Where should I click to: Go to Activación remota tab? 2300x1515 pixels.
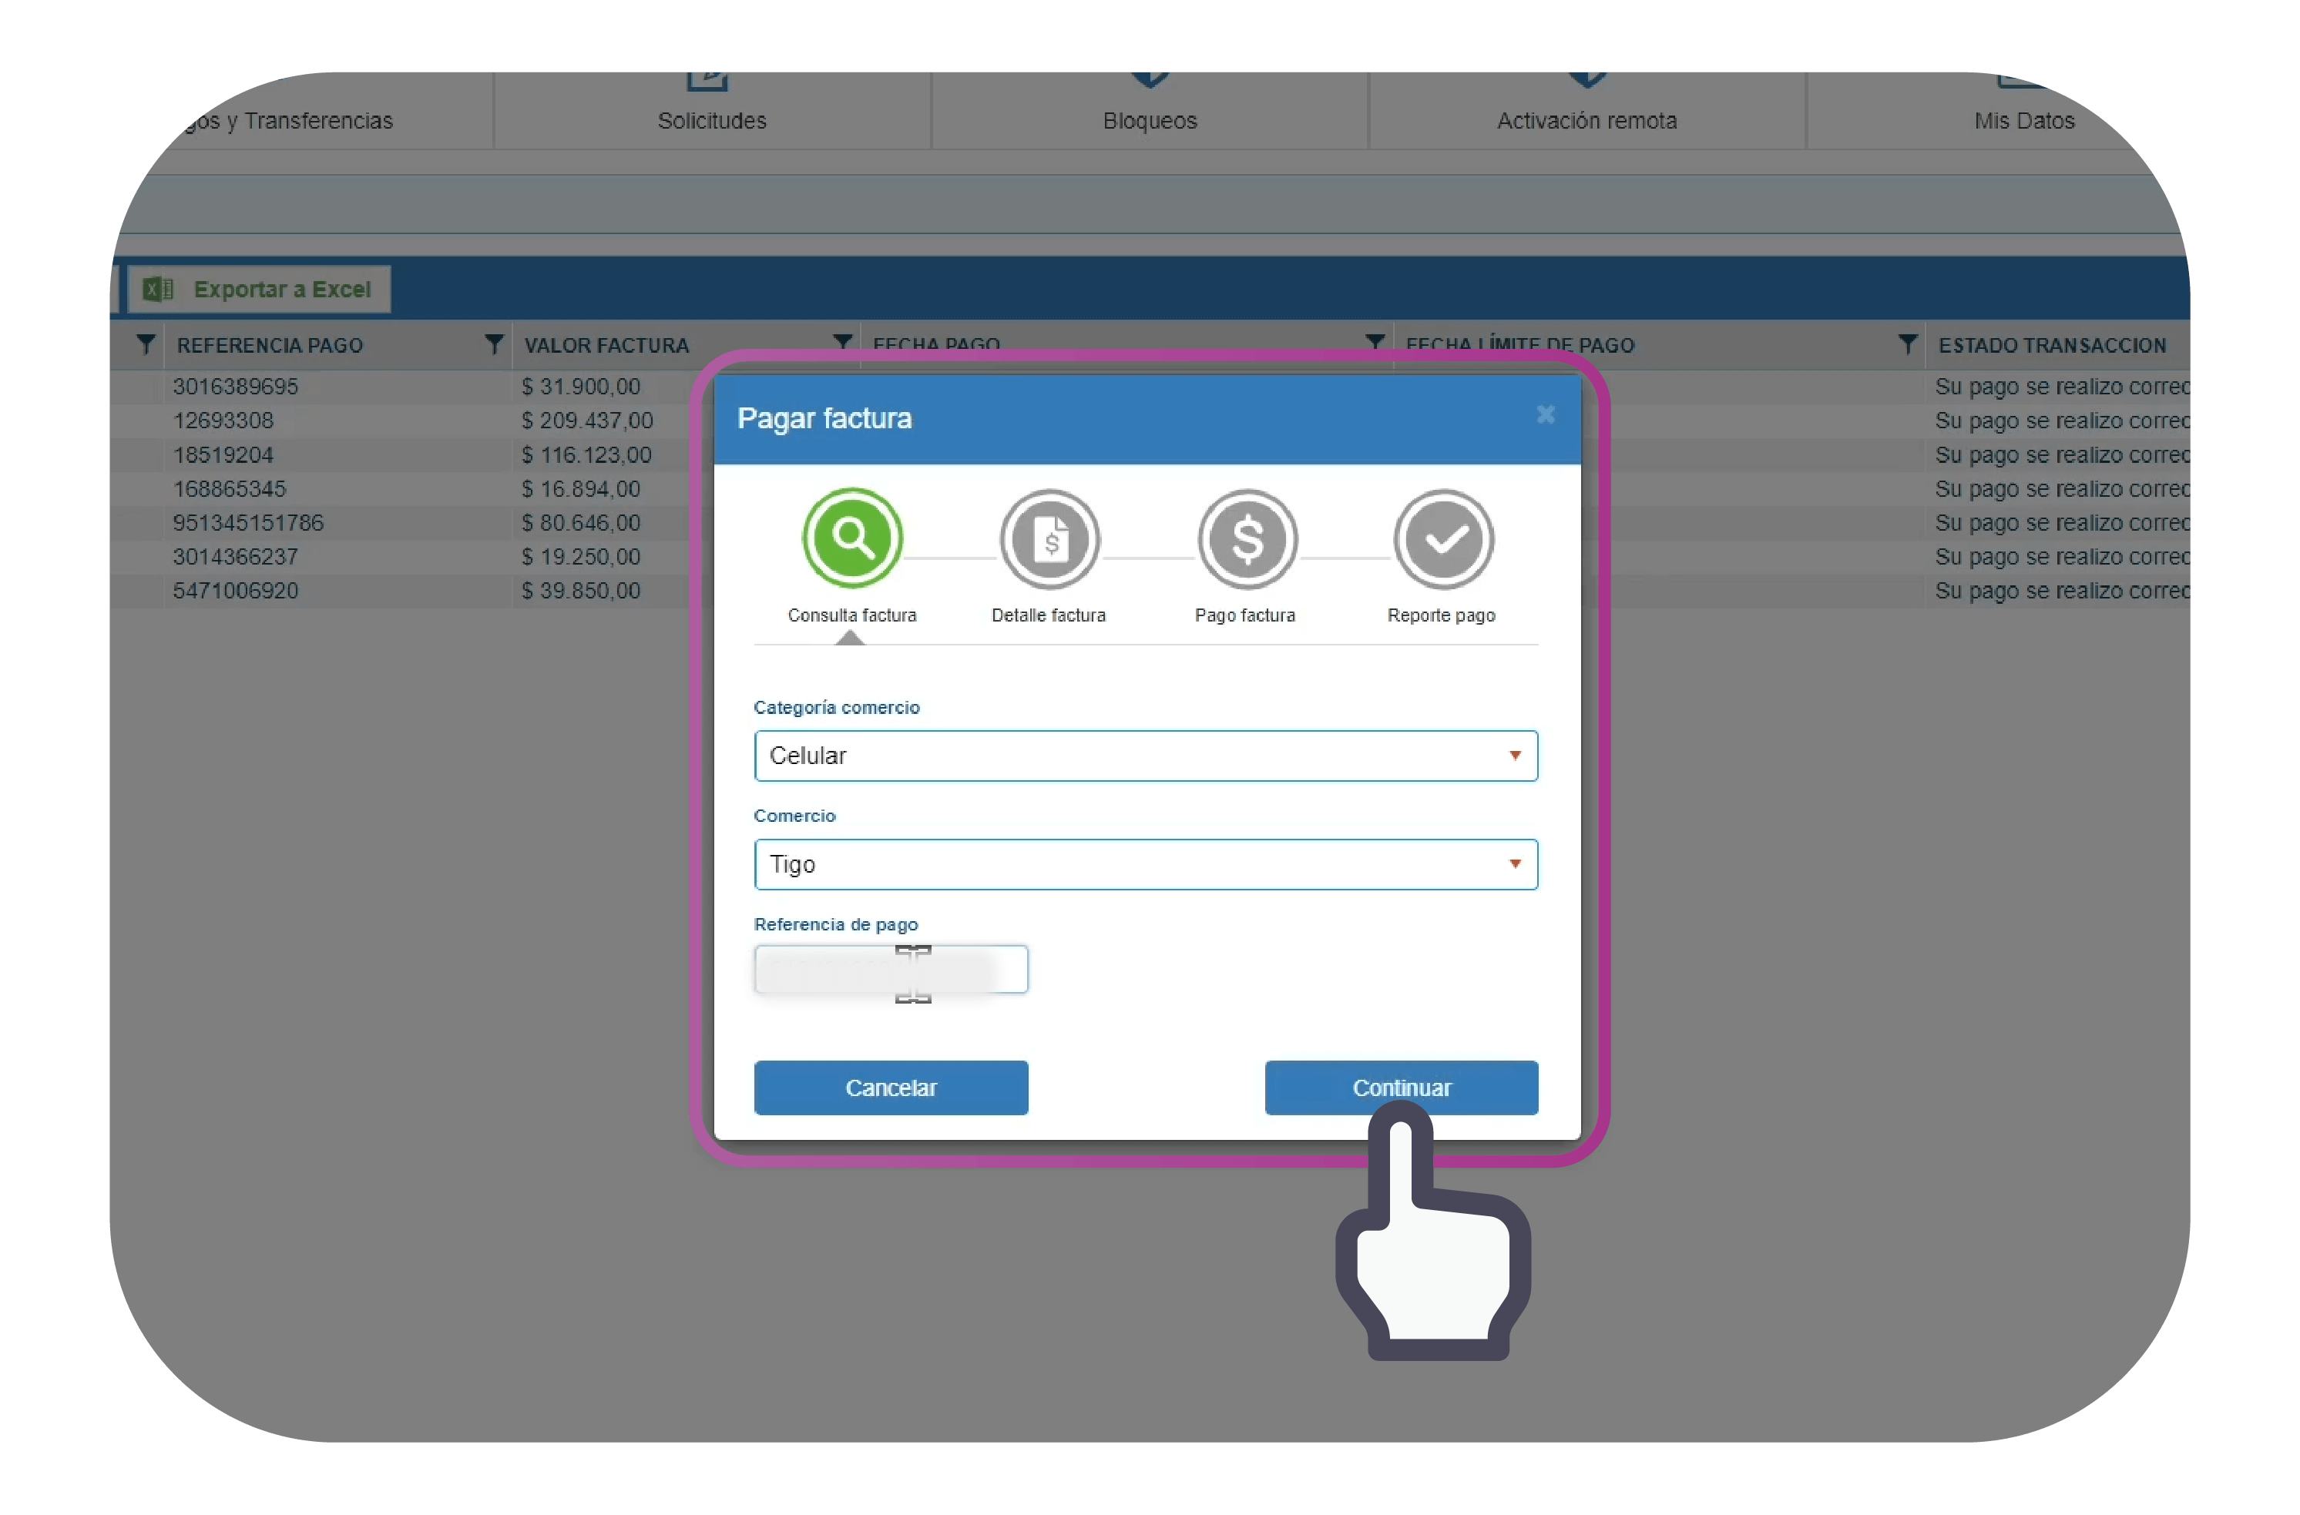click(1586, 120)
